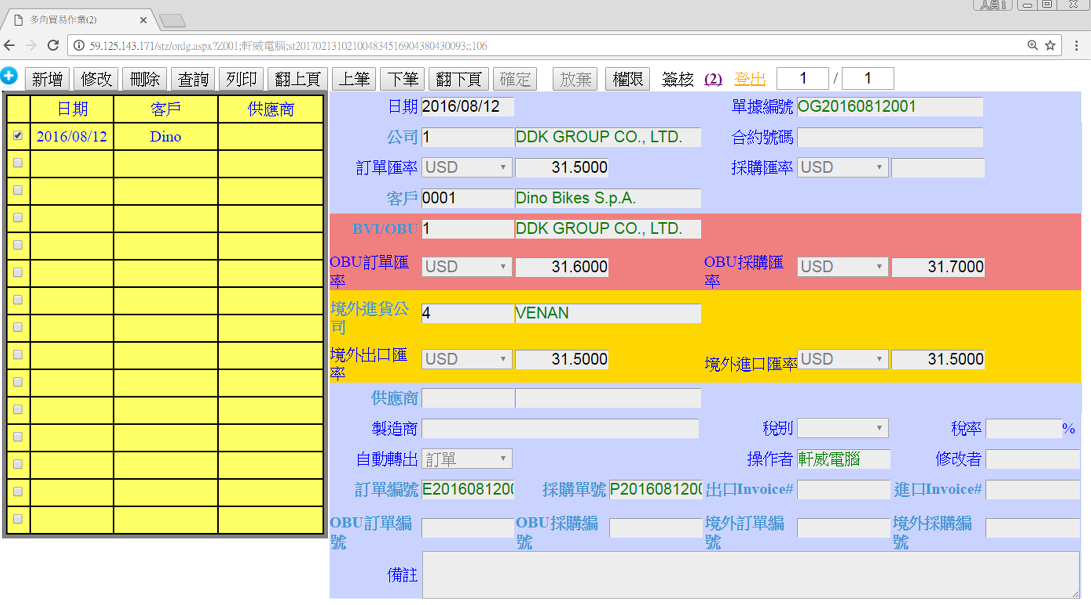This screenshot has height=605, width=1091.
Task: Tick the checkbox directly below the Dino row
Action: [18, 163]
